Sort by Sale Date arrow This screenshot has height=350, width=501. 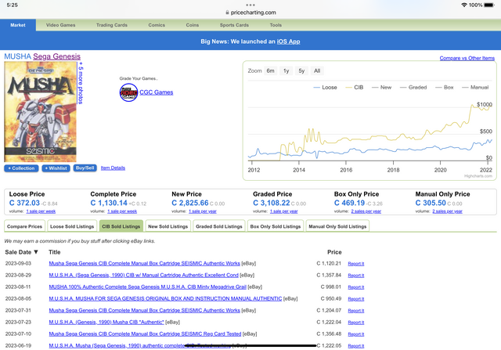[x=36, y=252]
